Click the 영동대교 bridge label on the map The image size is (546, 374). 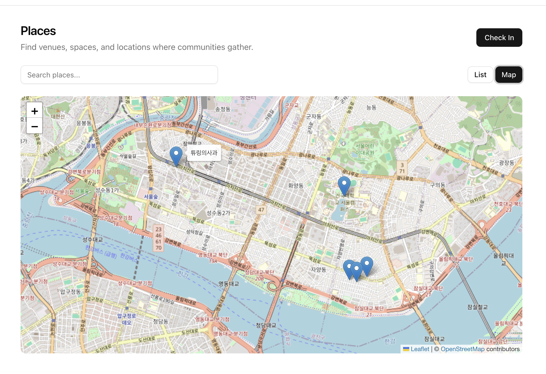[x=229, y=283]
